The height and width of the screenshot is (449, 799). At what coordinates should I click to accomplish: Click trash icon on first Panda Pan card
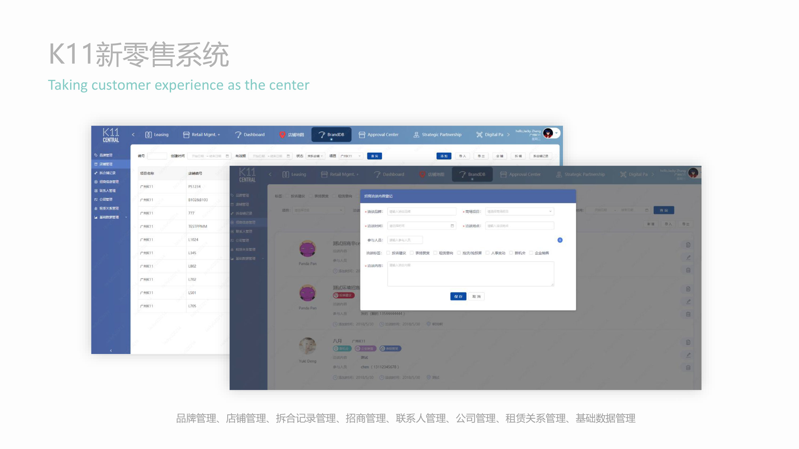688,270
